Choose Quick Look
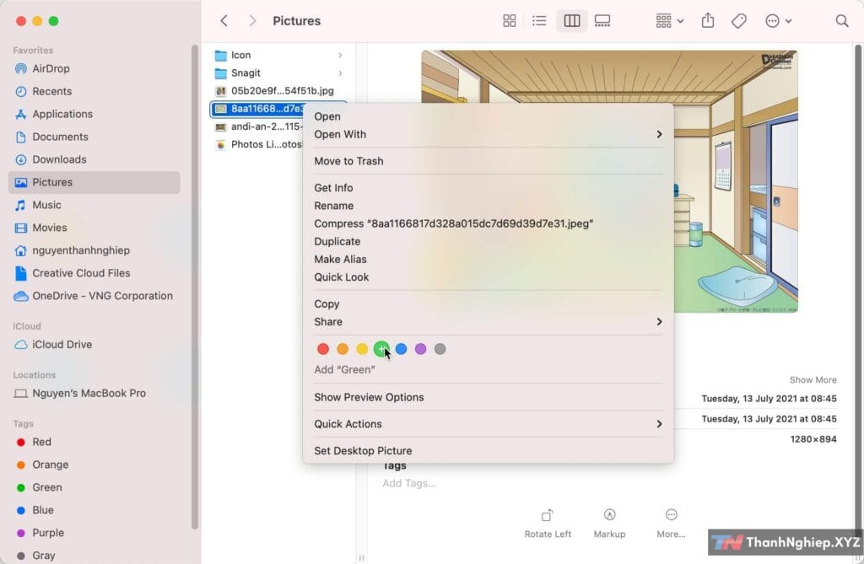This screenshot has height=564, width=864. [489, 277]
